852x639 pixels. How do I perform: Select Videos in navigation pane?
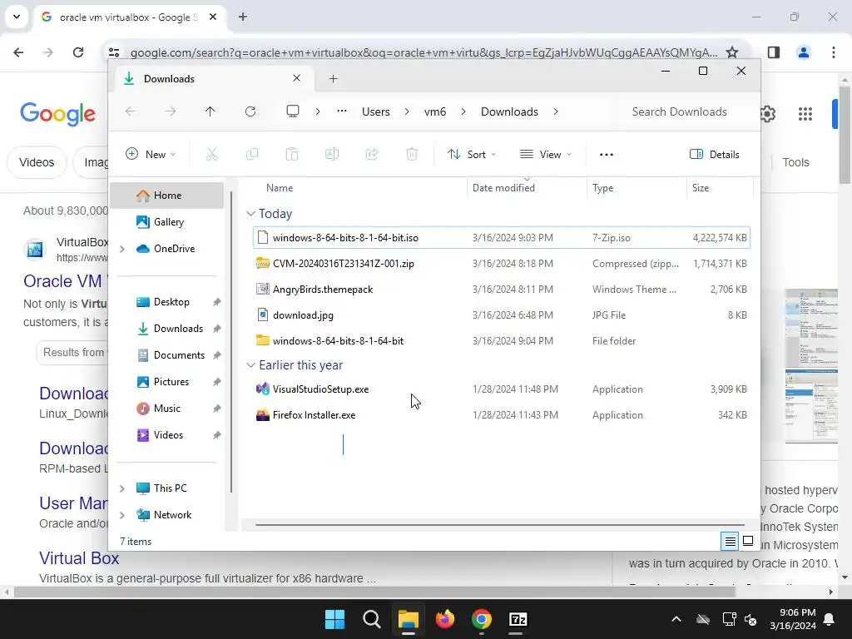[x=166, y=434]
